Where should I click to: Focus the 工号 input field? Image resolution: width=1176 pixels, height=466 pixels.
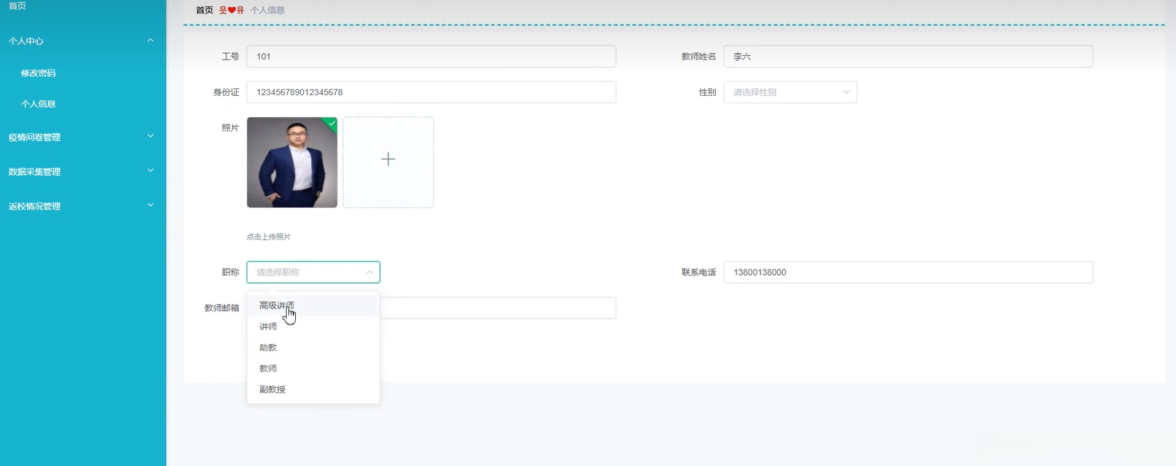pyautogui.click(x=431, y=56)
